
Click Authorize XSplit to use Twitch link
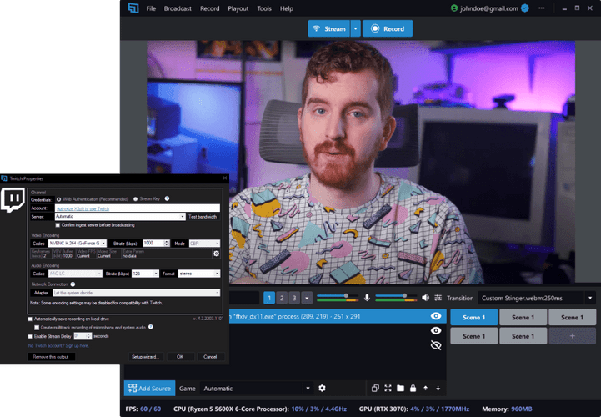(x=83, y=208)
